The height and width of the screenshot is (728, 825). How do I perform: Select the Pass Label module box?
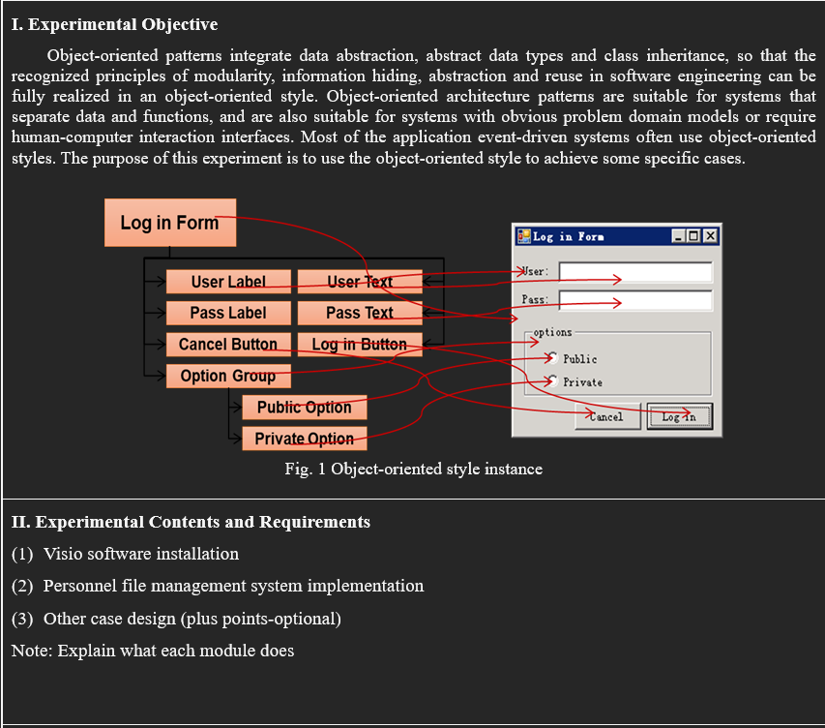tap(228, 313)
